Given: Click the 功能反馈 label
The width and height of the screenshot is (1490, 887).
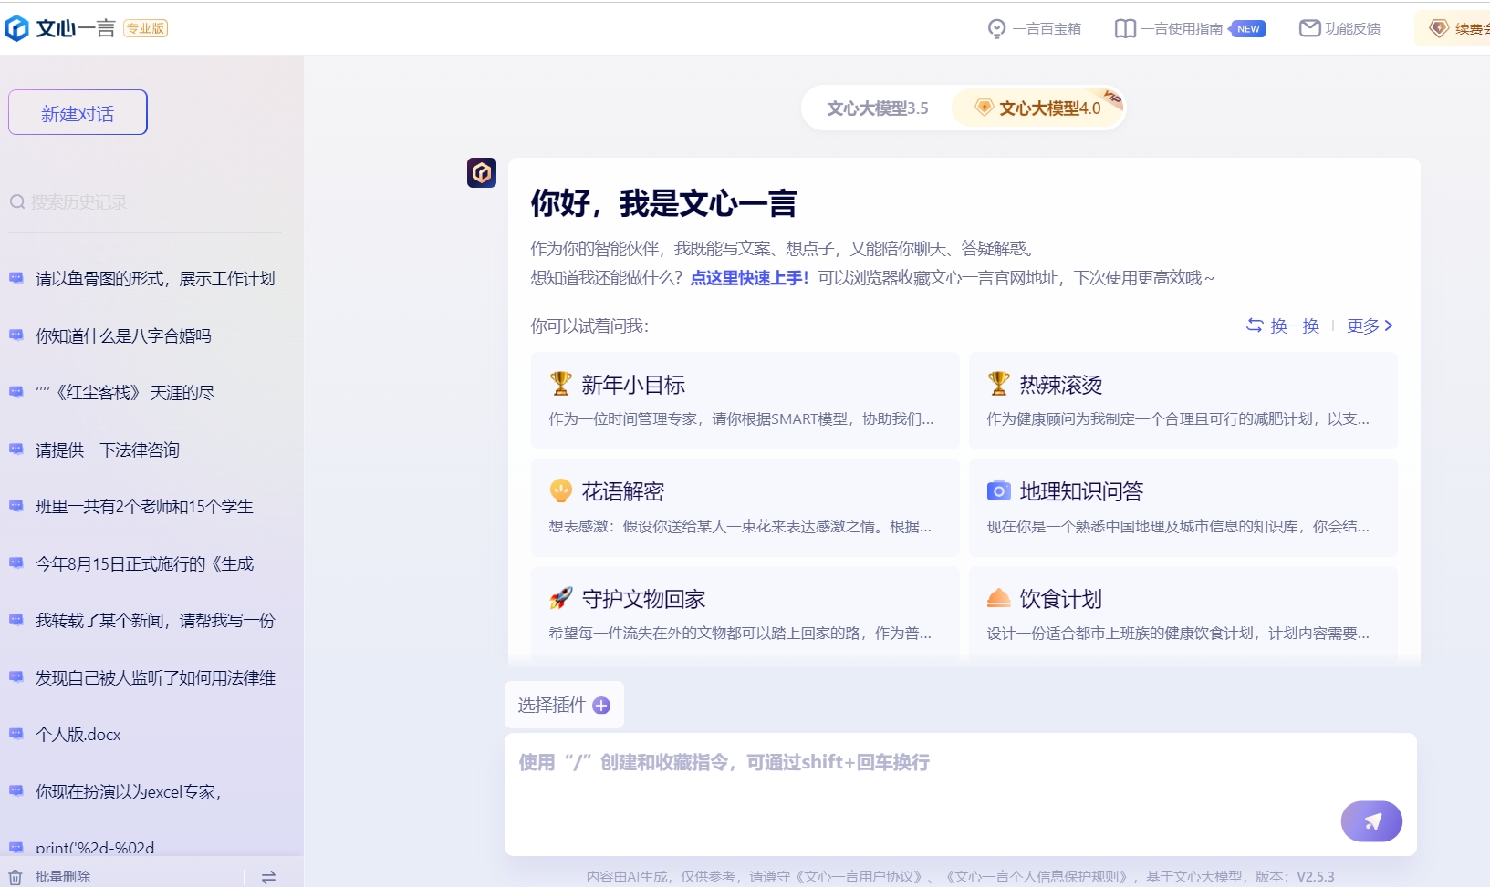Looking at the screenshot, I should (x=1353, y=29).
